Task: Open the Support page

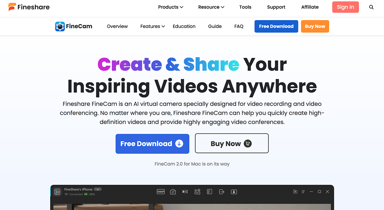Action: pyautogui.click(x=276, y=7)
